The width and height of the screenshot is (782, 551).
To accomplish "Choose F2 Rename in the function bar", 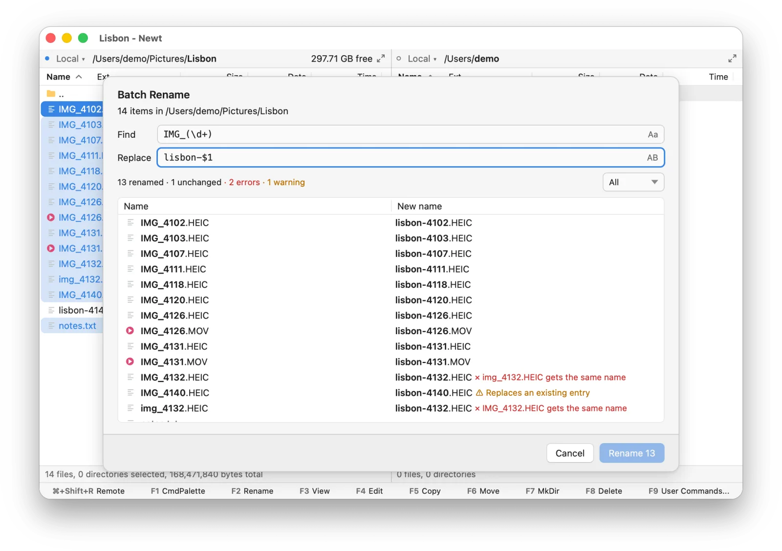I will coord(252,491).
